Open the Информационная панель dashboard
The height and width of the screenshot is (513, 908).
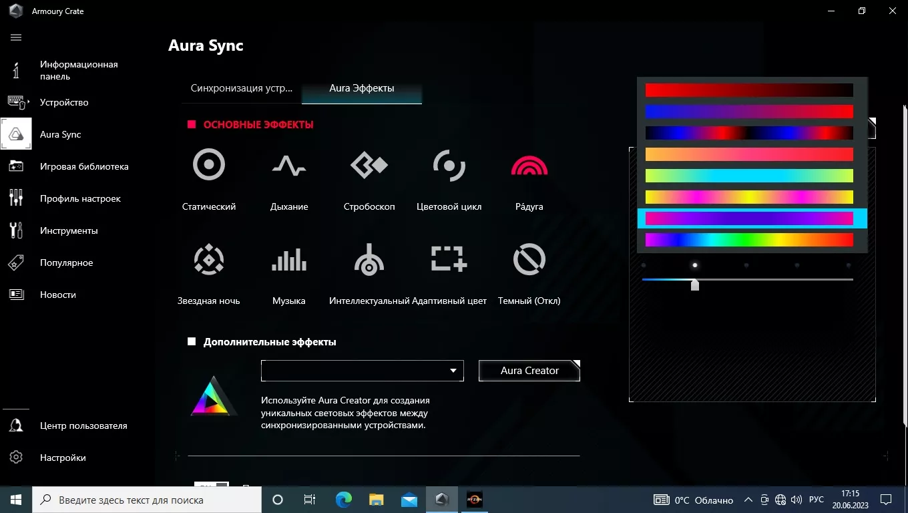(x=79, y=70)
